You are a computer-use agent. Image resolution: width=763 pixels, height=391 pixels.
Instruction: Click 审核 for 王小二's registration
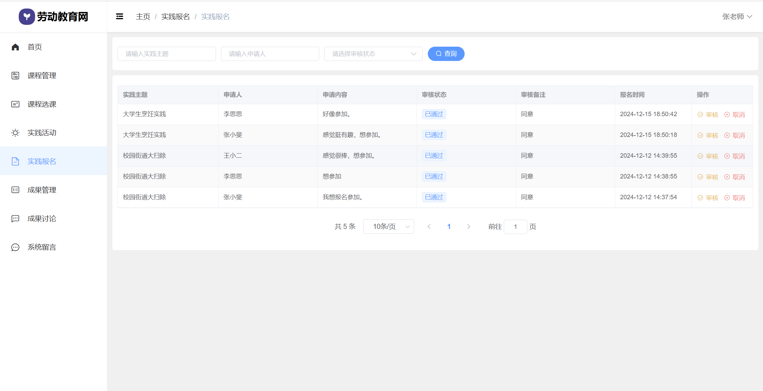708,156
